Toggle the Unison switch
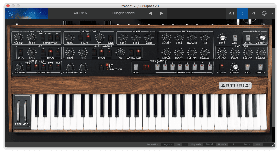 coord(248,38)
